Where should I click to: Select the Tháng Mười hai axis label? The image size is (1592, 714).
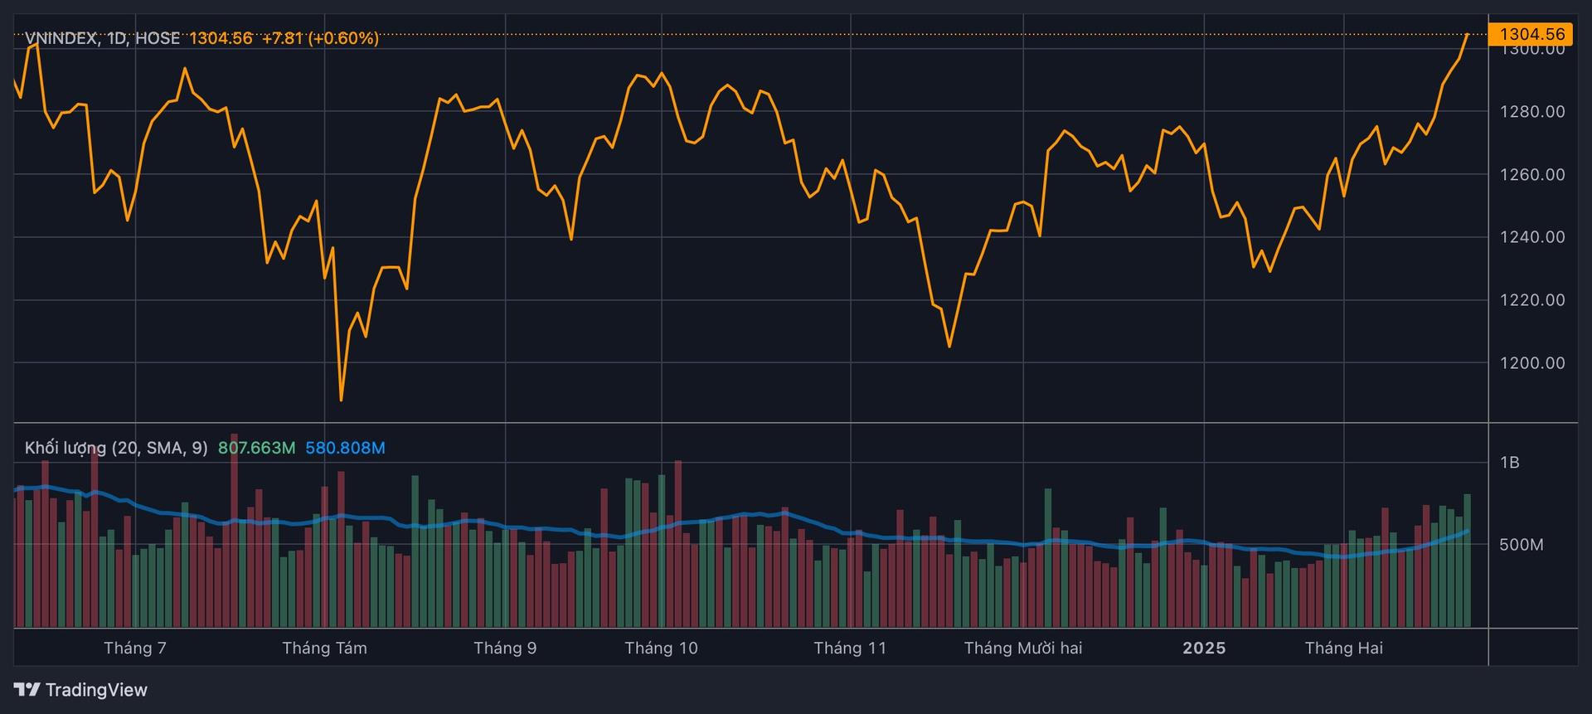1023,648
